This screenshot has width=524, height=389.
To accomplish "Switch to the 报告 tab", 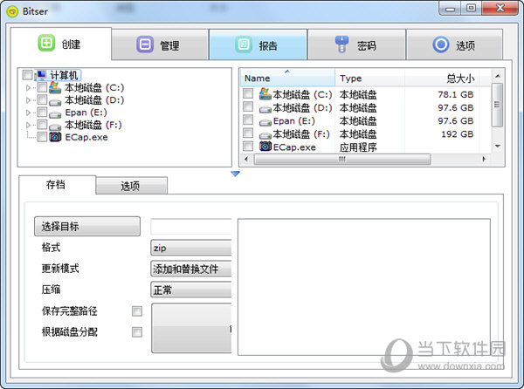I will pyautogui.click(x=258, y=44).
